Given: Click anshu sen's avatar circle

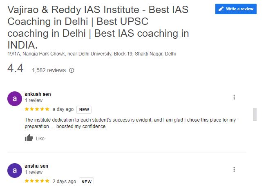Looking at the screenshot, I should coord(15,171).
